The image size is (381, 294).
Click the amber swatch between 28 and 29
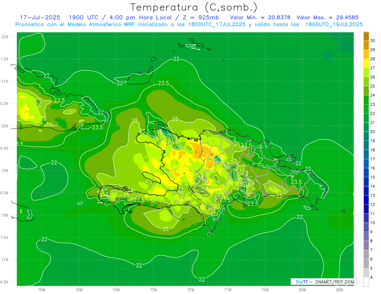366,54
